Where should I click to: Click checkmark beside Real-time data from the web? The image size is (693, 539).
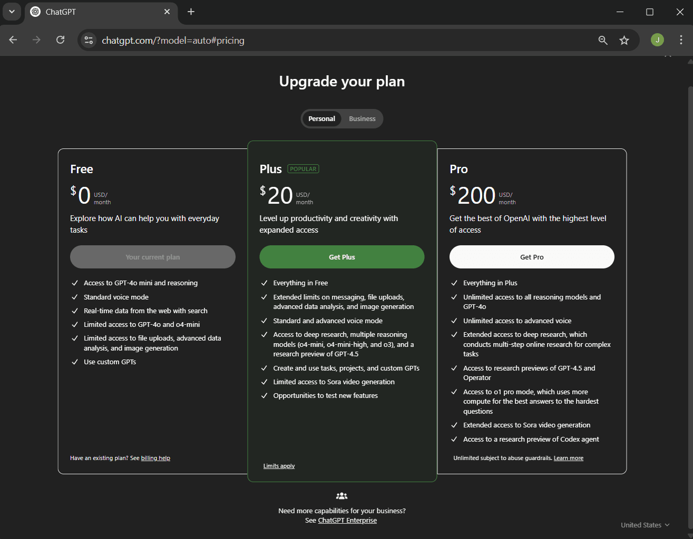coord(75,311)
